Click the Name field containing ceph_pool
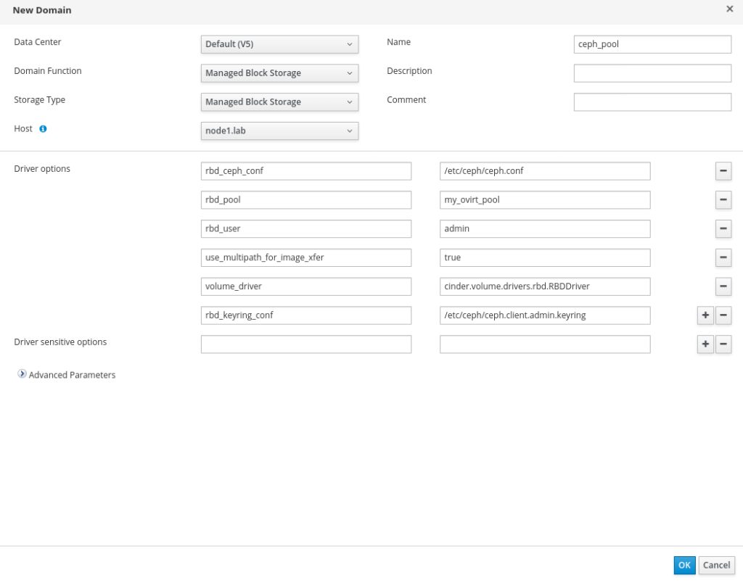This screenshot has width=743, height=583. [652, 44]
